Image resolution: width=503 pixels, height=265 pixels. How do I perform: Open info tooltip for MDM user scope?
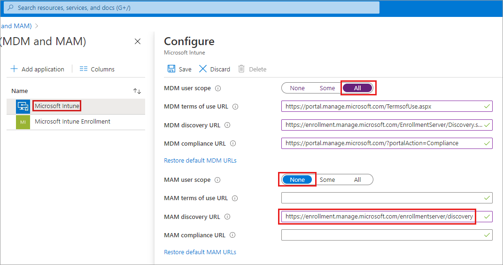click(218, 88)
